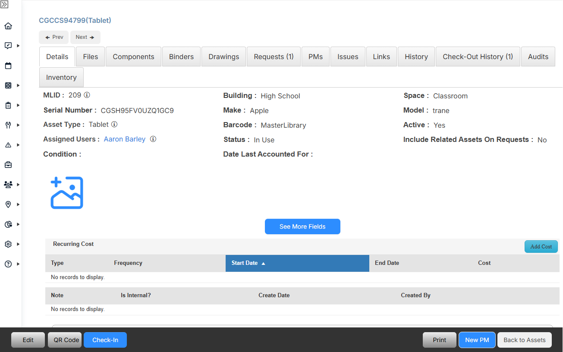Click the settings gear icon
Viewport: 563px width, 352px height.
point(8,244)
